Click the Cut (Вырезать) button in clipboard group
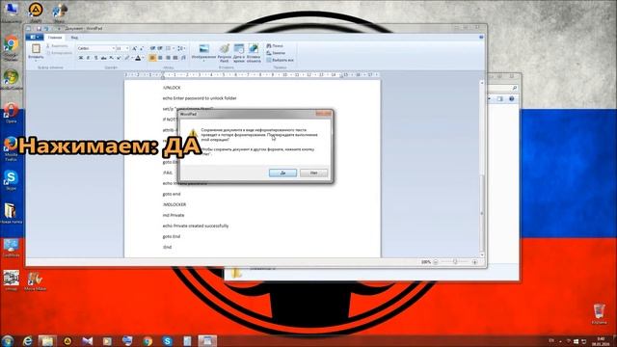The height and width of the screenshot is (347, 617). pos(59,45)
